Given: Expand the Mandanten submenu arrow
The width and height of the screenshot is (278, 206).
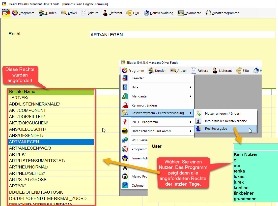Looking at the screenshot, I should coord(191,96).
